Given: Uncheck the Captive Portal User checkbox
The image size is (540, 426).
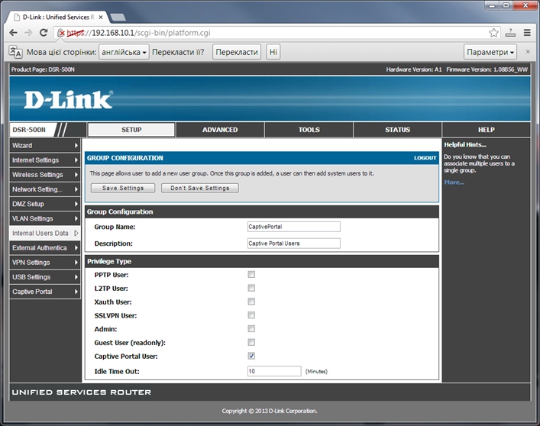Looking at the screenshot, I should coord(251,357).
